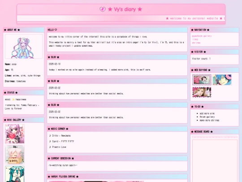Click the pink-haired couple stamp web button

click(x=202, y=80)
